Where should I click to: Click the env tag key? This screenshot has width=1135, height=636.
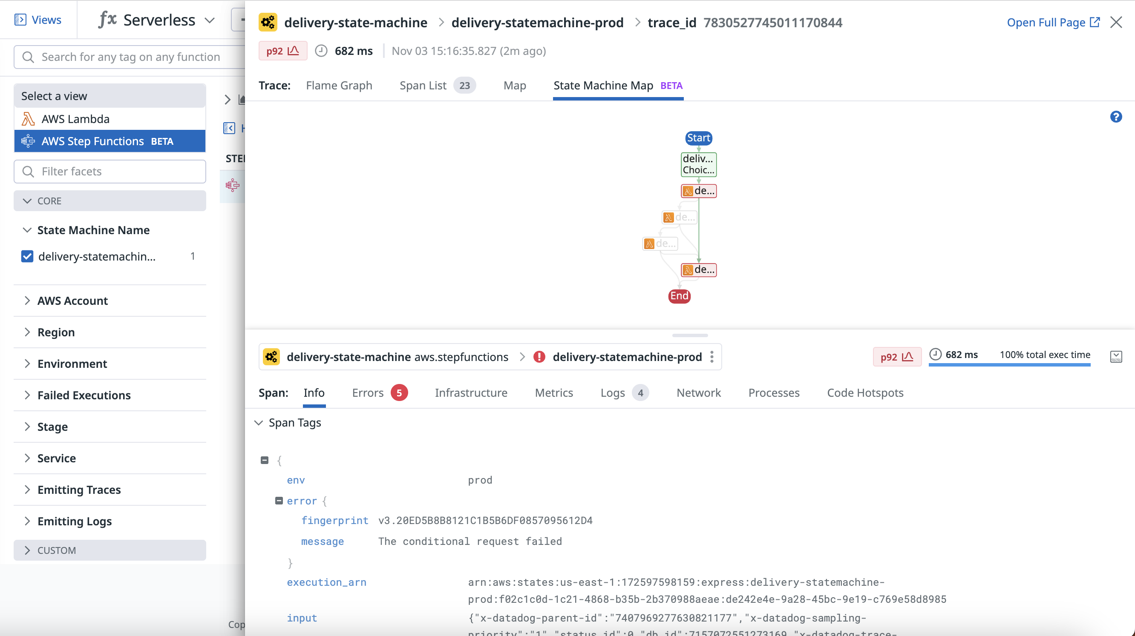[x=296, y=480]
